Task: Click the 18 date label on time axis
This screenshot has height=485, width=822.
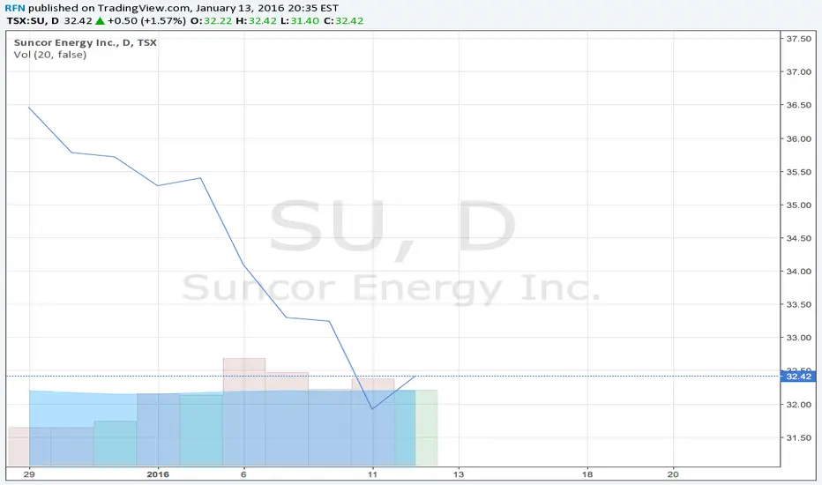Action: point(587,474)
